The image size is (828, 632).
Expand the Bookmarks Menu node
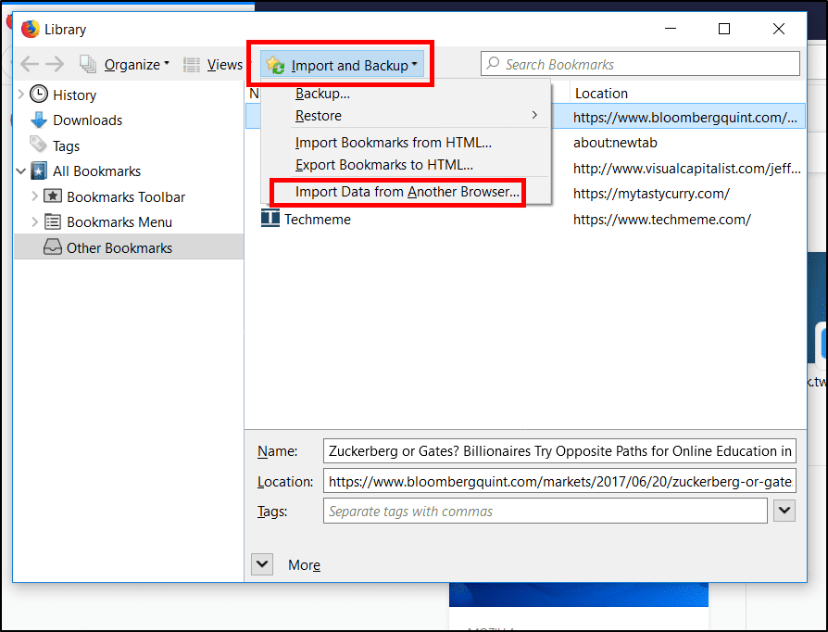click(34, 221)
